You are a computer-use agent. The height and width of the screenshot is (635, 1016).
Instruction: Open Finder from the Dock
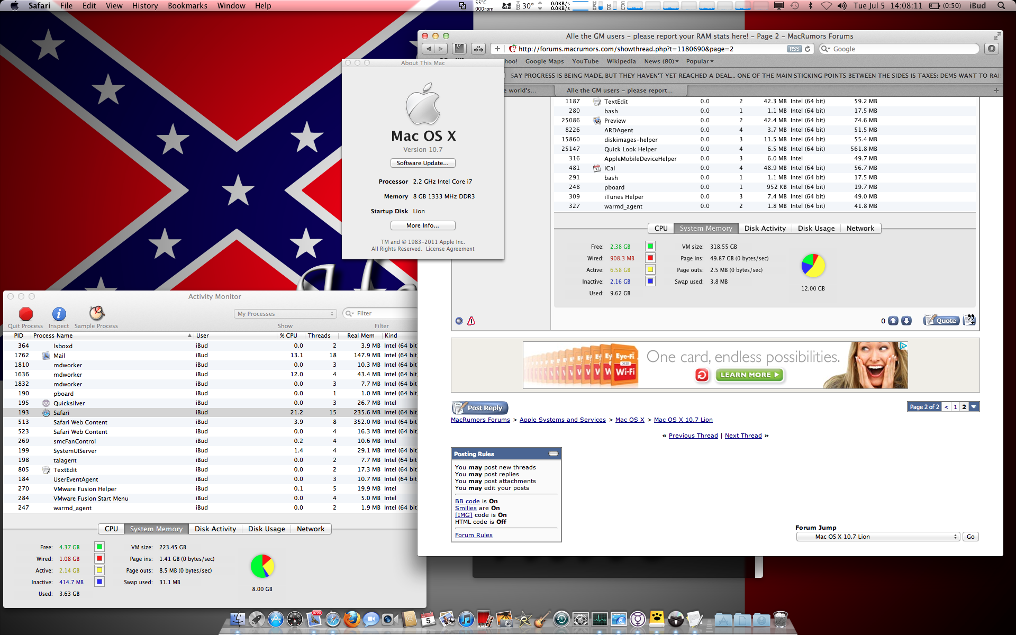pos(238,619)
